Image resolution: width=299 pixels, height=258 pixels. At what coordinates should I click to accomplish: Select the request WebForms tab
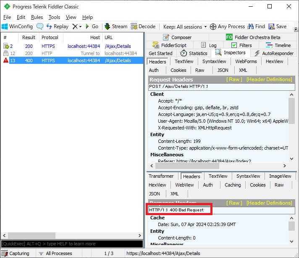[x=246, y=61]
